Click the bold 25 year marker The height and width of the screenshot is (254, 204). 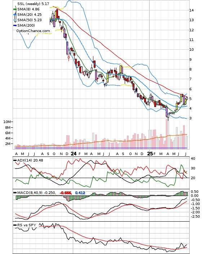pyautogui.click(x=150, y=154)
